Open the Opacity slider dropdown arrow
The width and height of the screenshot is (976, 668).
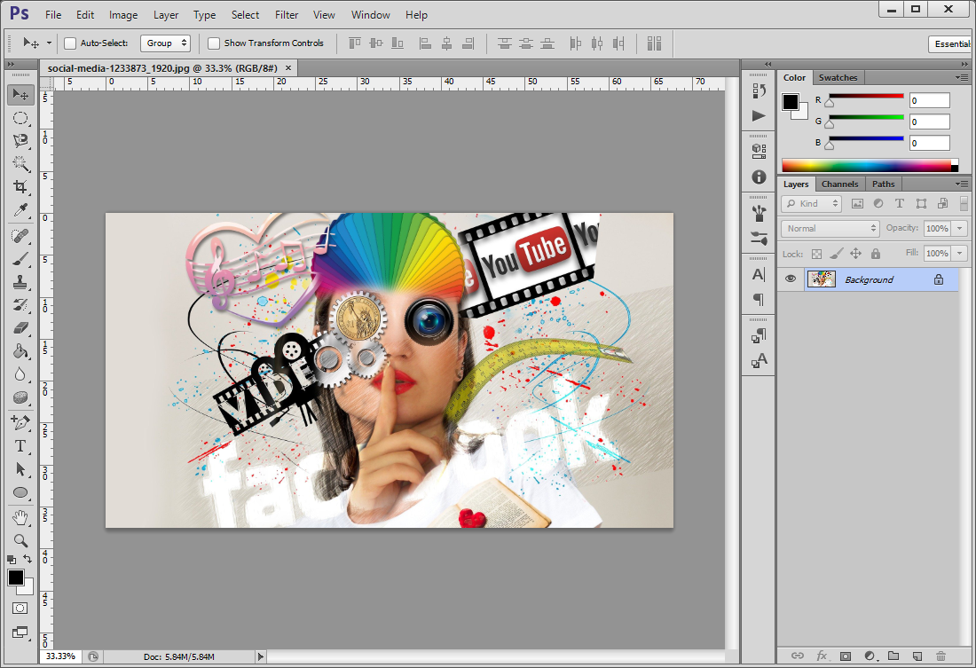point(959,229)
